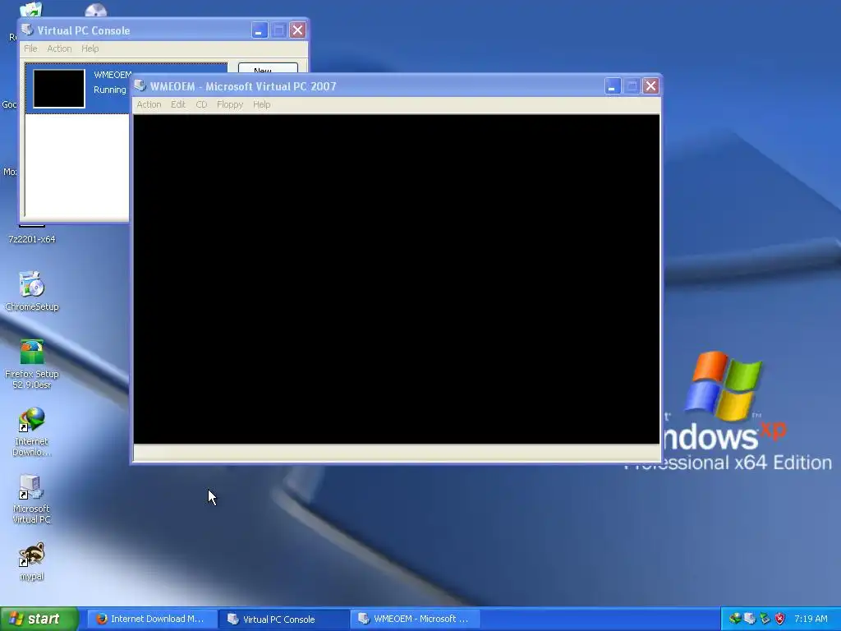Viewport: 841px width, 631px height.
Task: Open the Action menu in the WMEOEM window
Action: pos(149,104)
